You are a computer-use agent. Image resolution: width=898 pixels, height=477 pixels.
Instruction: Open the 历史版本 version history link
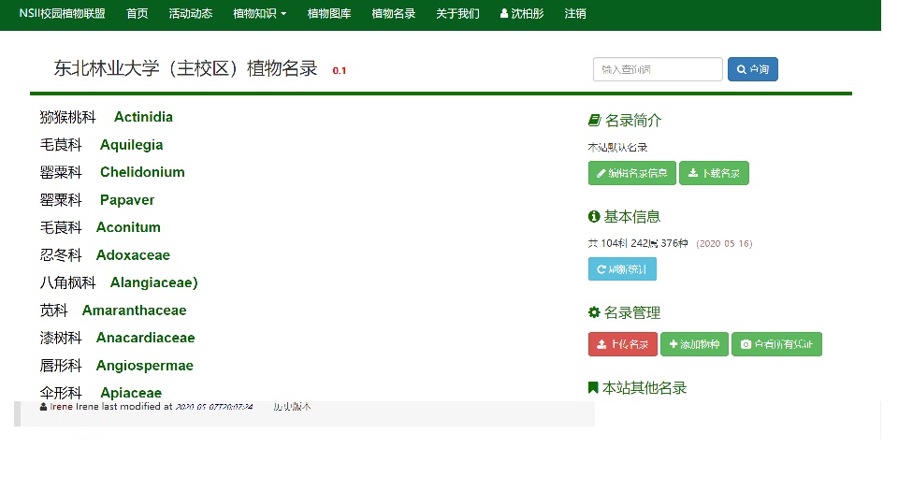pyautogui.click(x=291, y=407)
